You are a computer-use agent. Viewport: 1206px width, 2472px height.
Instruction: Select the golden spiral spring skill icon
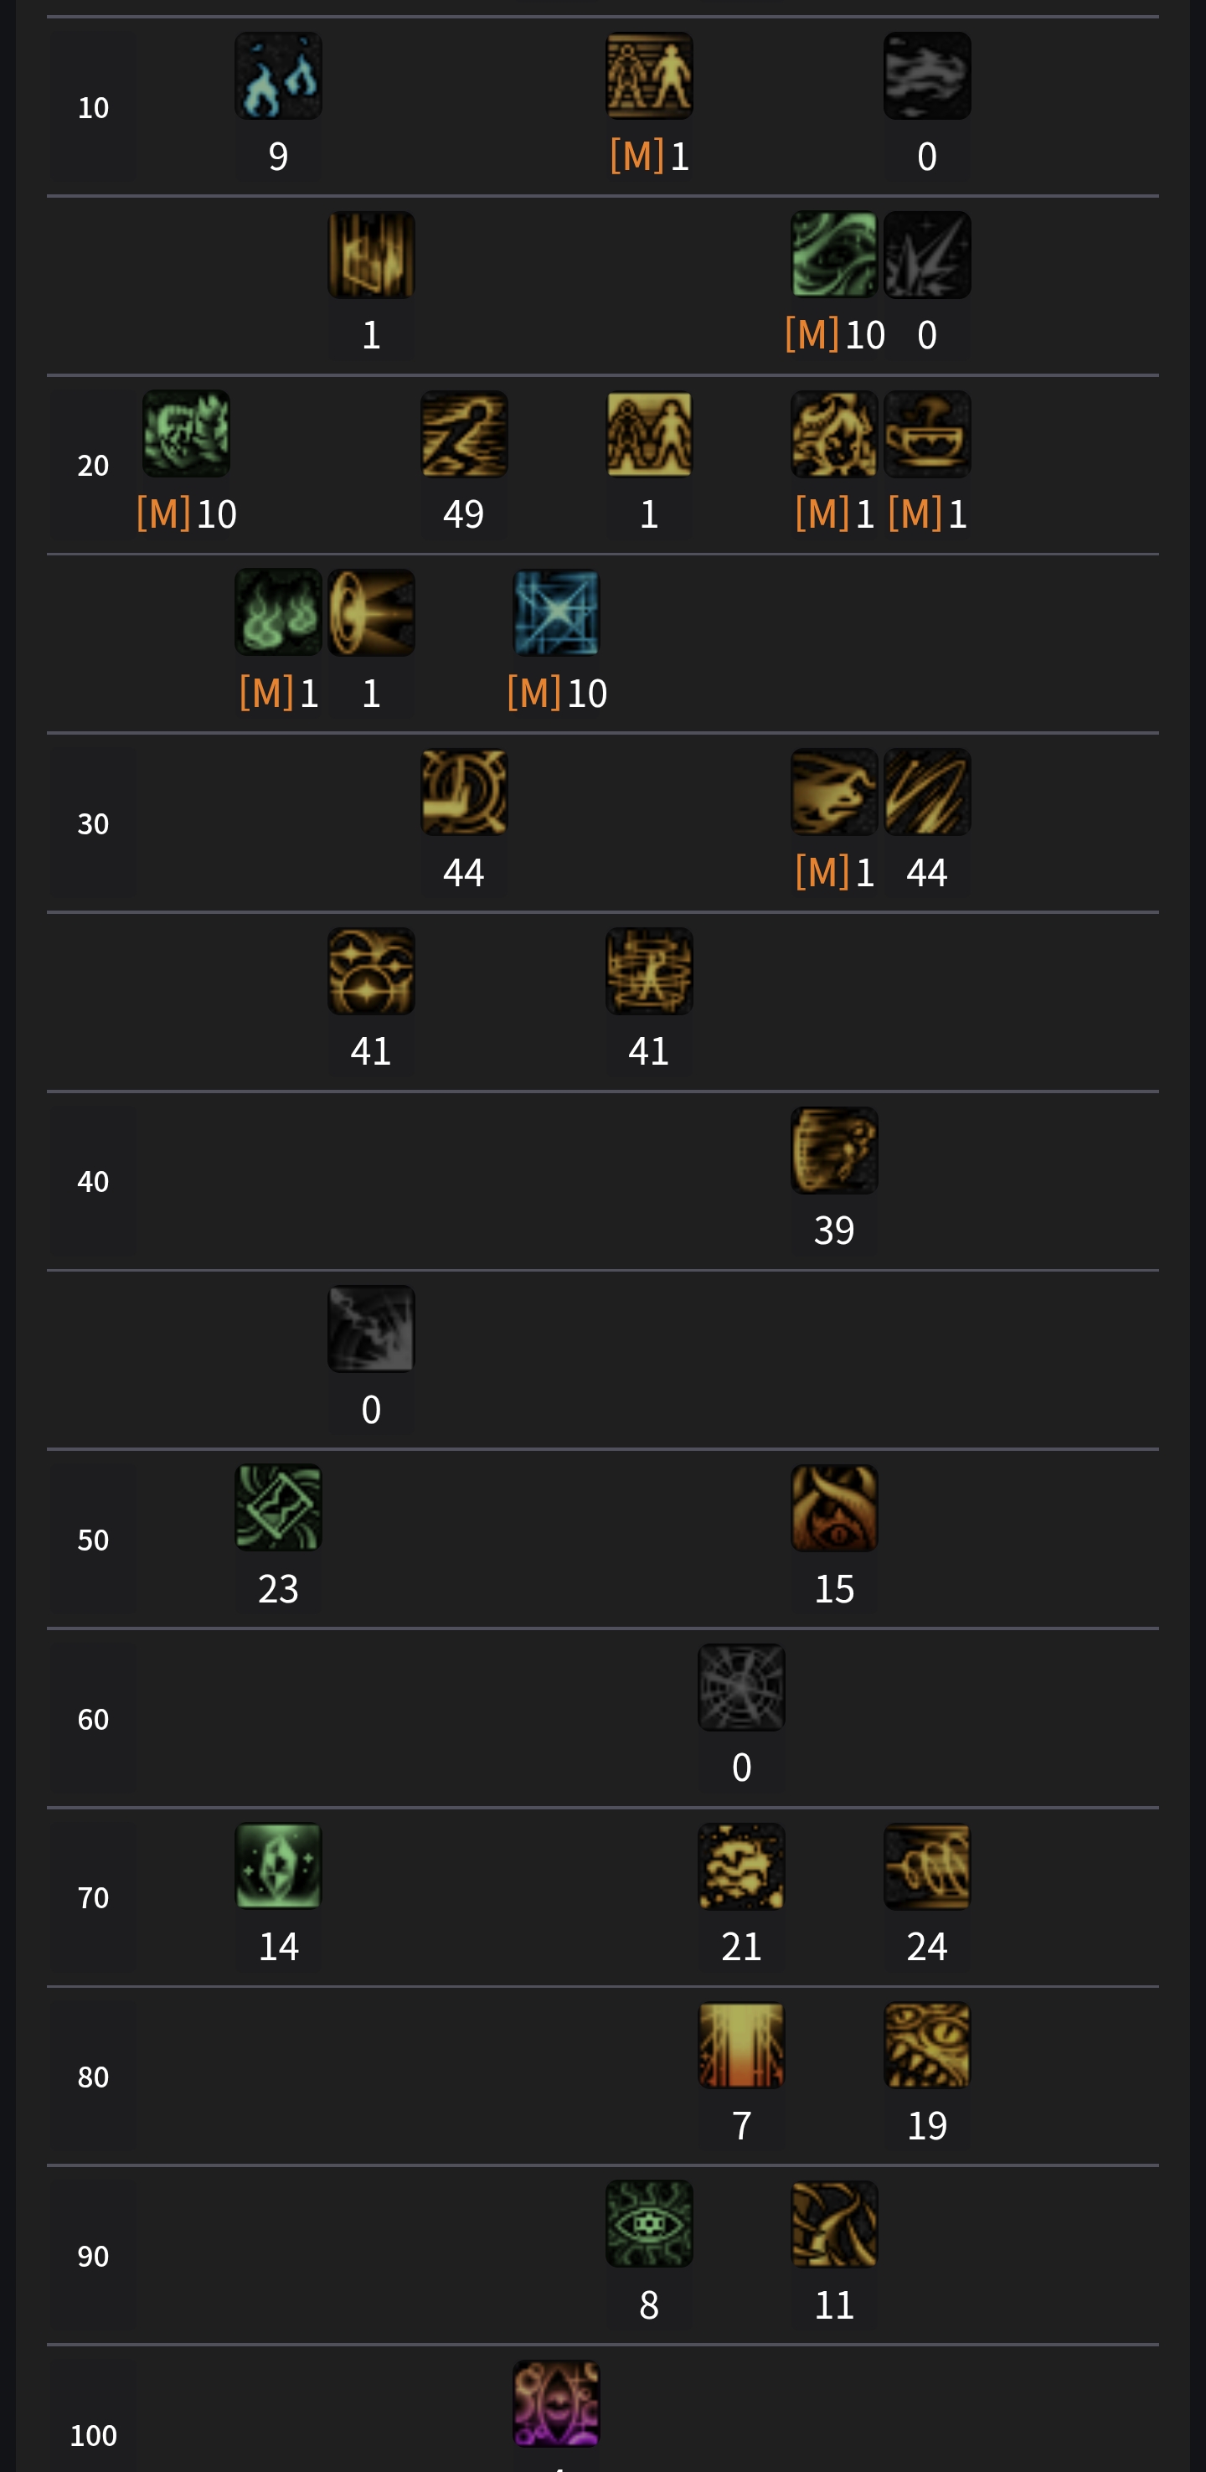point(927,1866)
